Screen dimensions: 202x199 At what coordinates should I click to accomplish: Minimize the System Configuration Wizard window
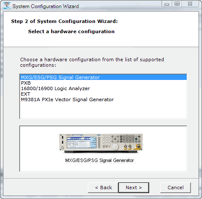(167, 4)
